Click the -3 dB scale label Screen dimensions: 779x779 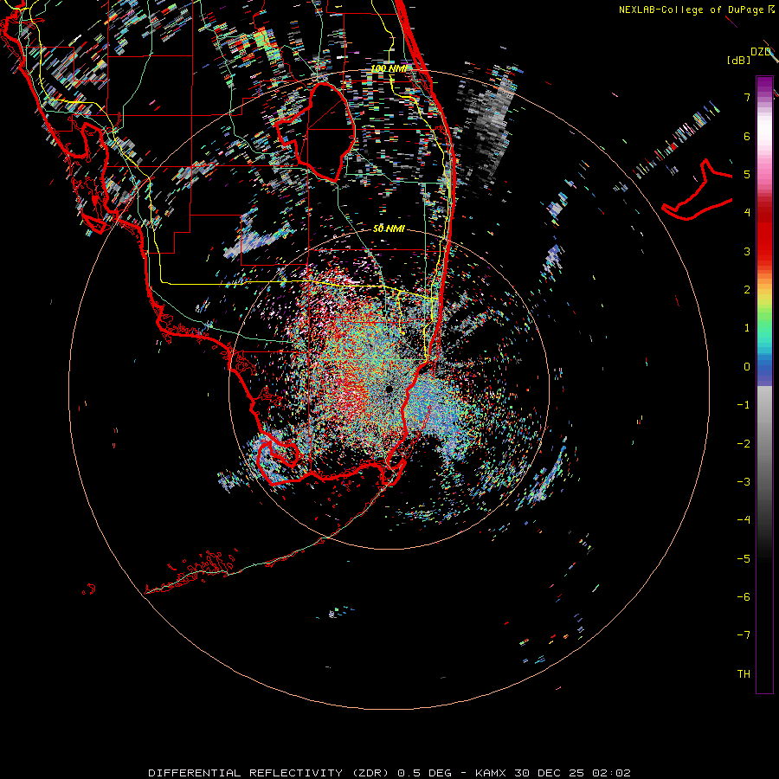[x=744, y=481]
